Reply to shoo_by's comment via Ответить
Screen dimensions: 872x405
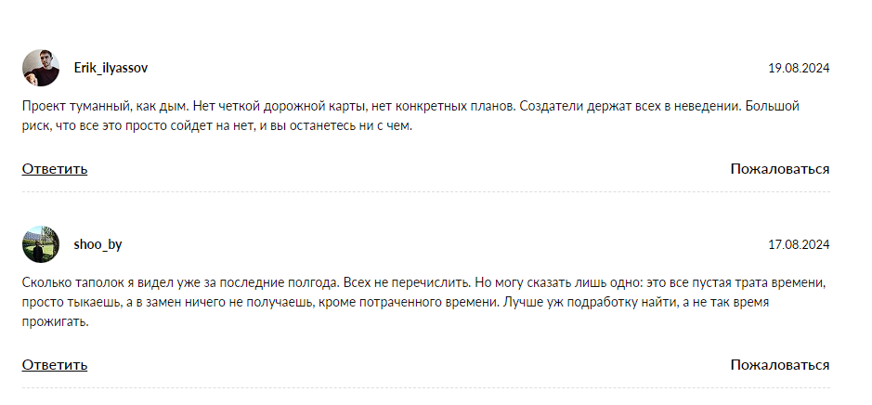(x=55, y=364)
